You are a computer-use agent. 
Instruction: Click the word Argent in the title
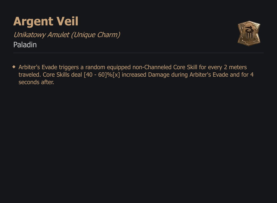tap(33, 21)
